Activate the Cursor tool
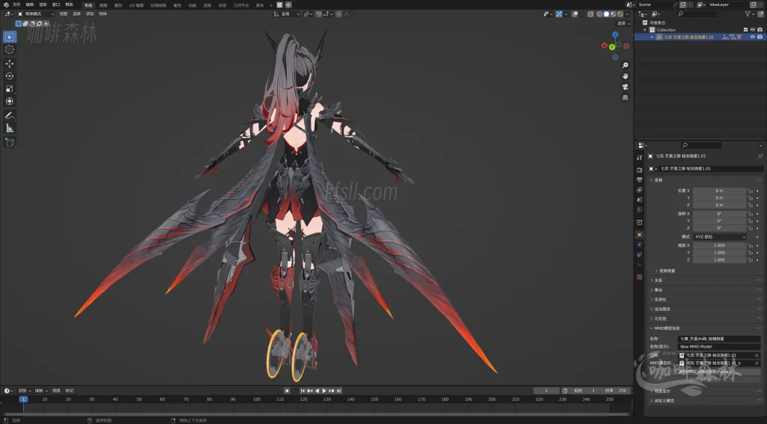Screen dimensions: 767x424 (x=9, y=49)
